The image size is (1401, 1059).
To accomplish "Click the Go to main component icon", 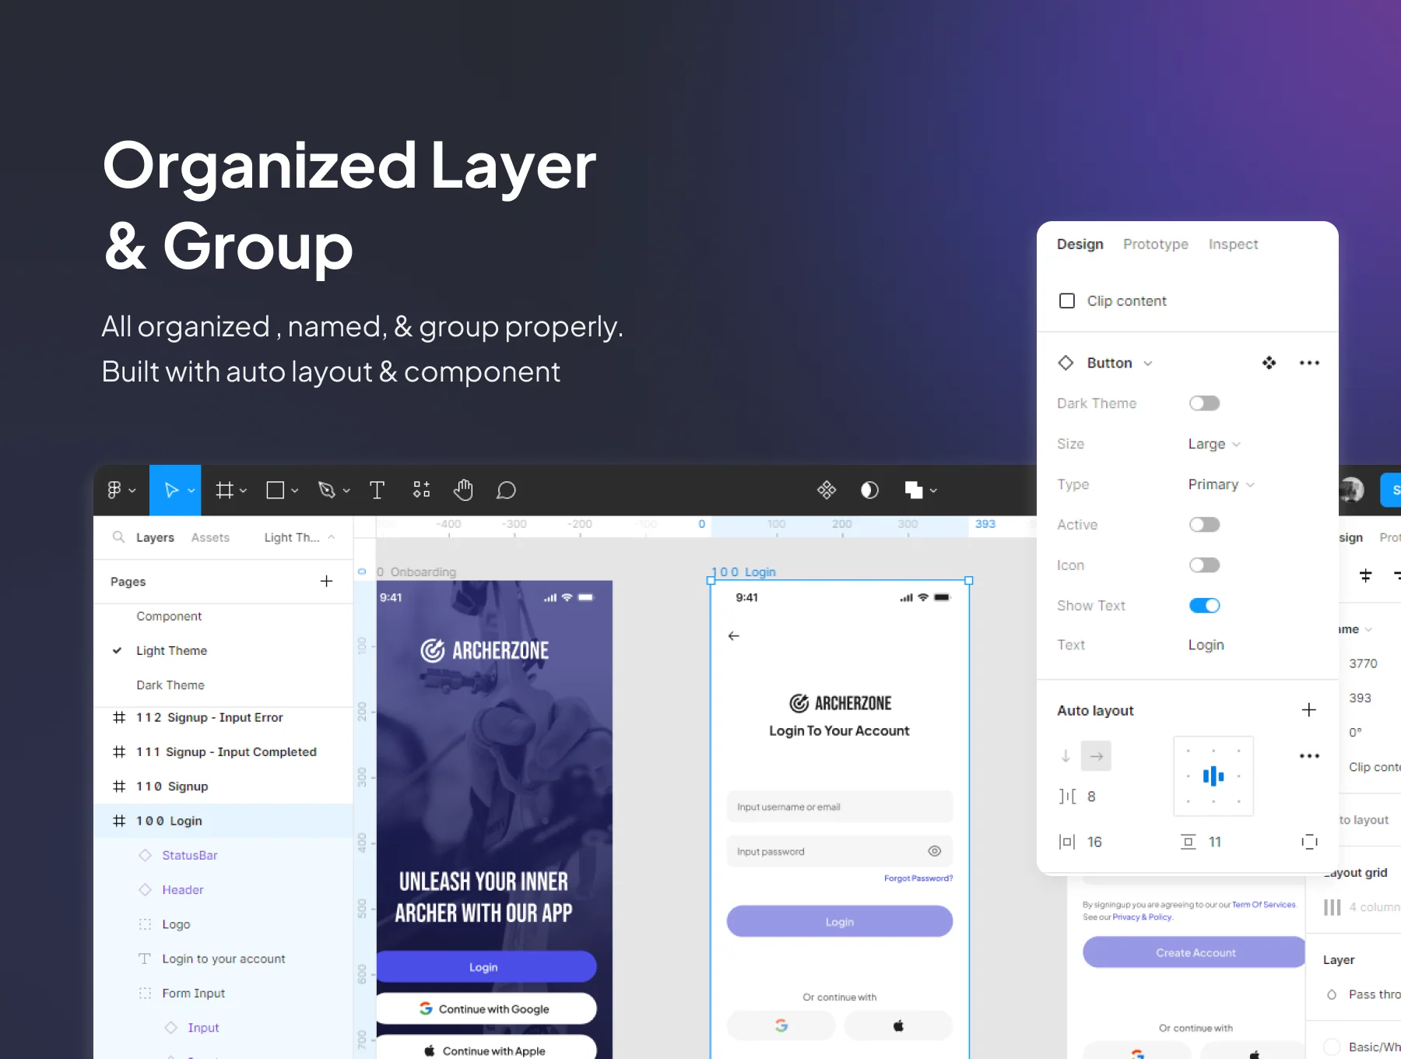I will coord(1269,363).
